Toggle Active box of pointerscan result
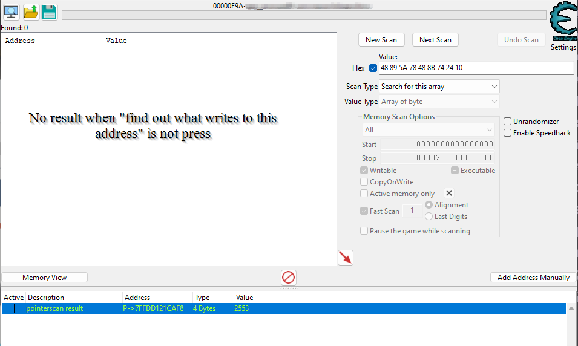Screen dimensions: 578x346 pyautogui.click(x=10, y=308)
